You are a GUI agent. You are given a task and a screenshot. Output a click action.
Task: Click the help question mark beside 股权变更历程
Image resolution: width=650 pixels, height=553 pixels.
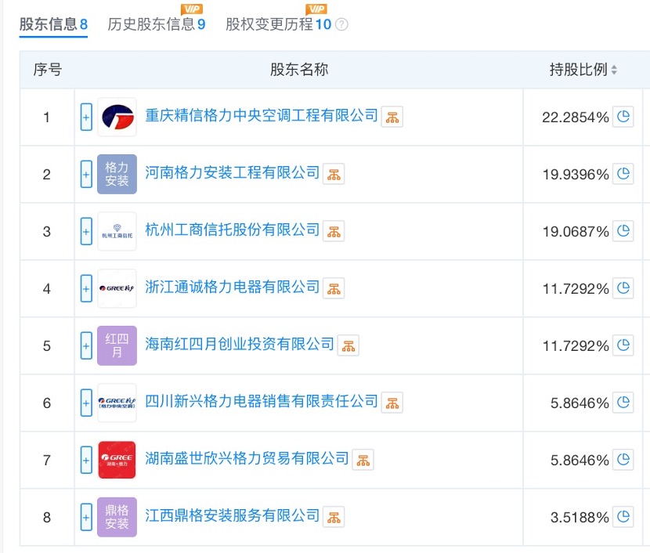point(341,24)
